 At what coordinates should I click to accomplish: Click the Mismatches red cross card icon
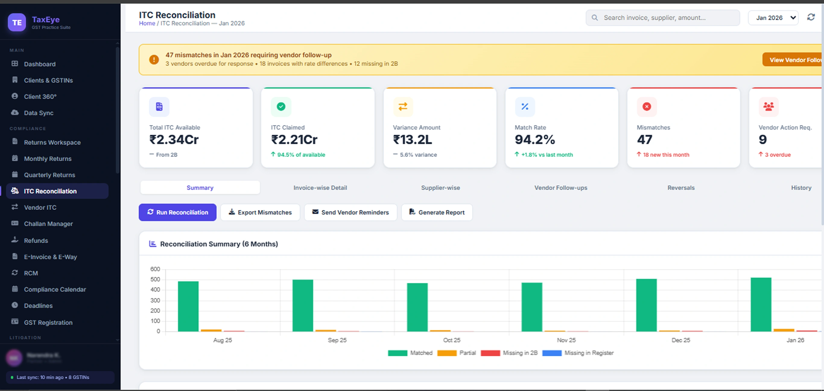(646, 107)
